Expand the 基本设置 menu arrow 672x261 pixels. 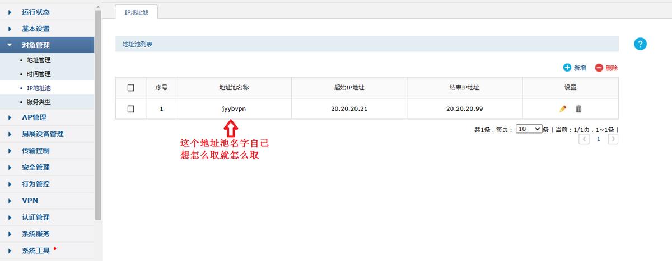(x=10, y=29)
